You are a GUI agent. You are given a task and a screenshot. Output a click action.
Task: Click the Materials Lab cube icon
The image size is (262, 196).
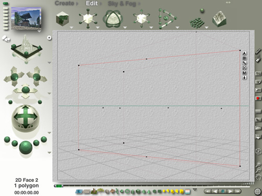tap(62, 19)
